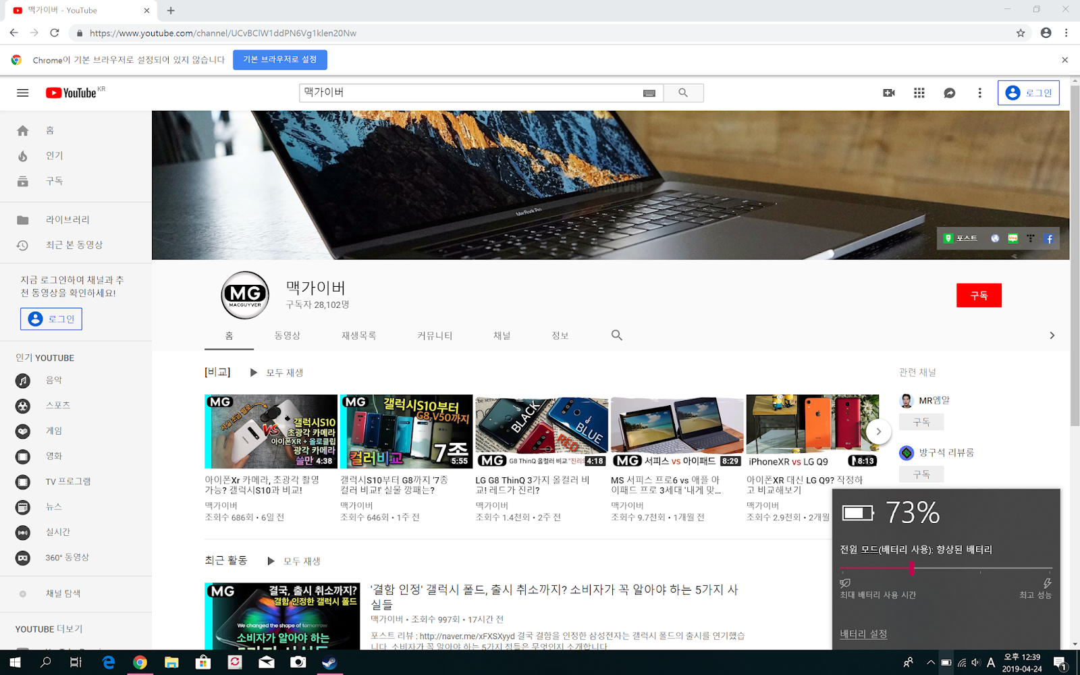Switch to the 홈 channel tab
The image size is (1080, 675).
click(x=229, y=335)
